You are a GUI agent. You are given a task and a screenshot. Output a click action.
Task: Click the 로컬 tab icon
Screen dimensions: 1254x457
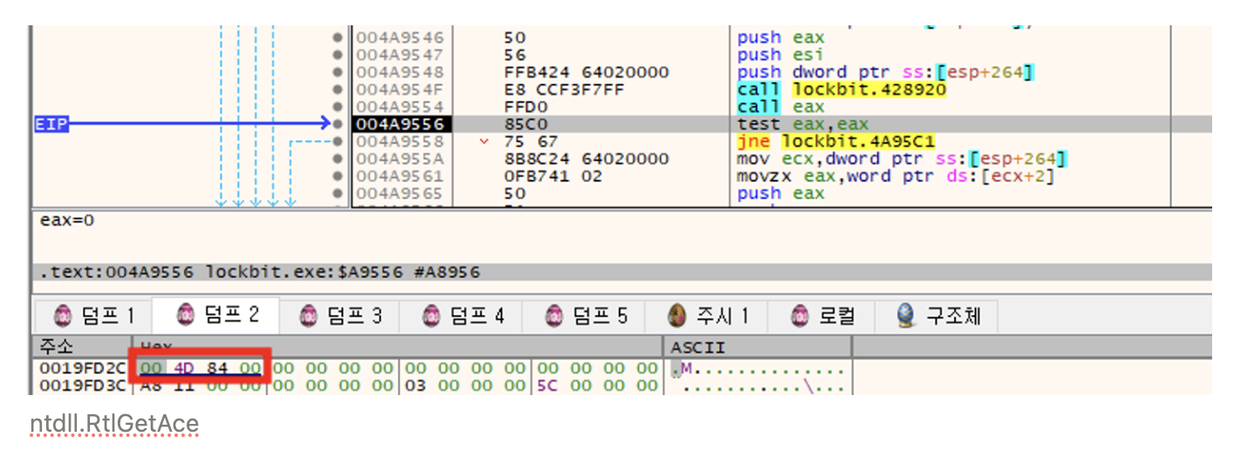[801, 316]
